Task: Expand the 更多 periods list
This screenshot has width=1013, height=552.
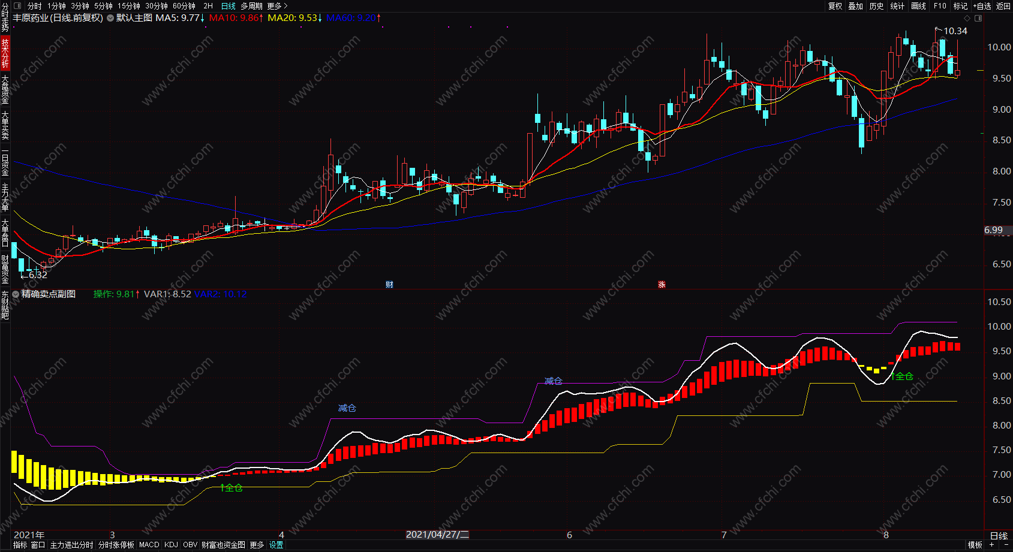Action: (277, 6)
